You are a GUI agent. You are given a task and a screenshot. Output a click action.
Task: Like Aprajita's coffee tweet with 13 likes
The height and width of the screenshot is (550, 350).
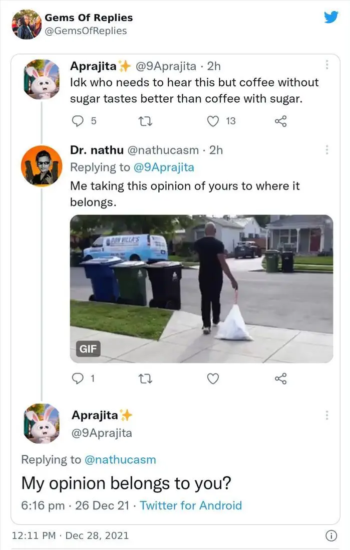213,121
